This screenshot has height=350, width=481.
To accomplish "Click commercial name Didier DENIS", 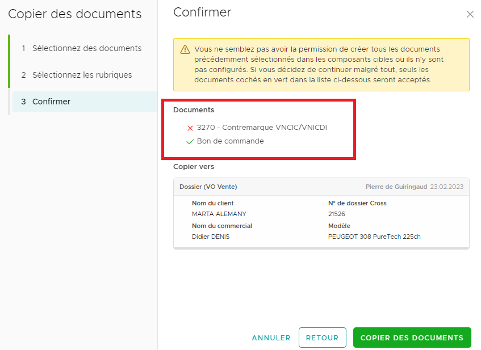I will pos(211,237).
